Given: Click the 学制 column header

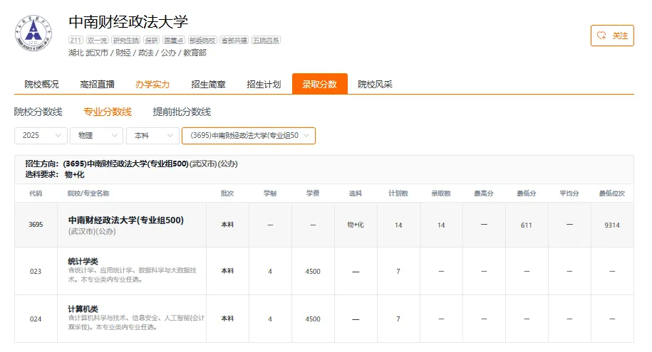Looking at the screenshot, I should [x=270, y=193].
